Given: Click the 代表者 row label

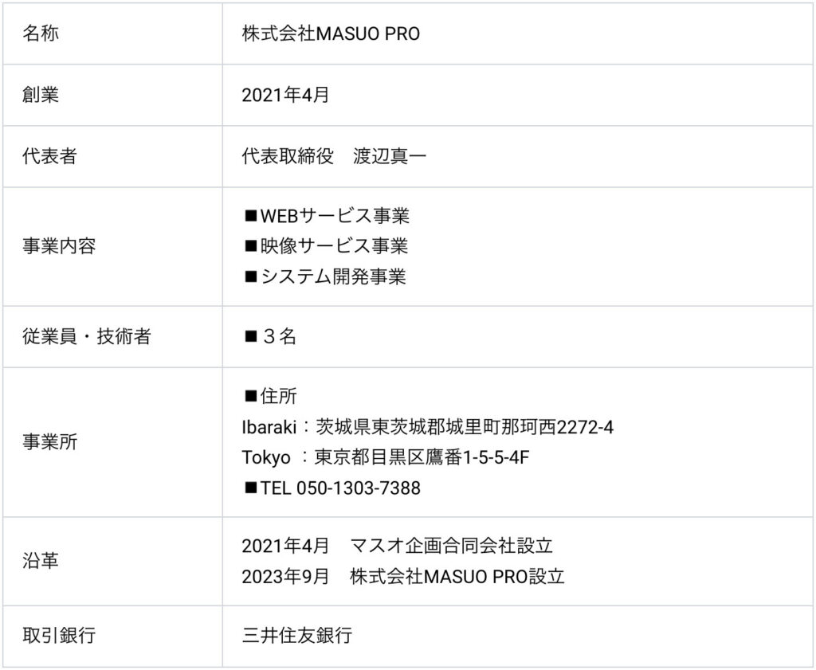Looking at the screenshot, I should (49, 156).
